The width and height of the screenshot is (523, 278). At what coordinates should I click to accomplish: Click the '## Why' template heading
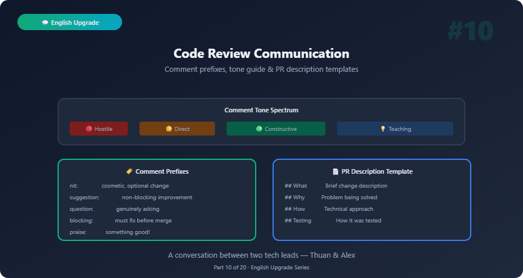tap(295, 197)
